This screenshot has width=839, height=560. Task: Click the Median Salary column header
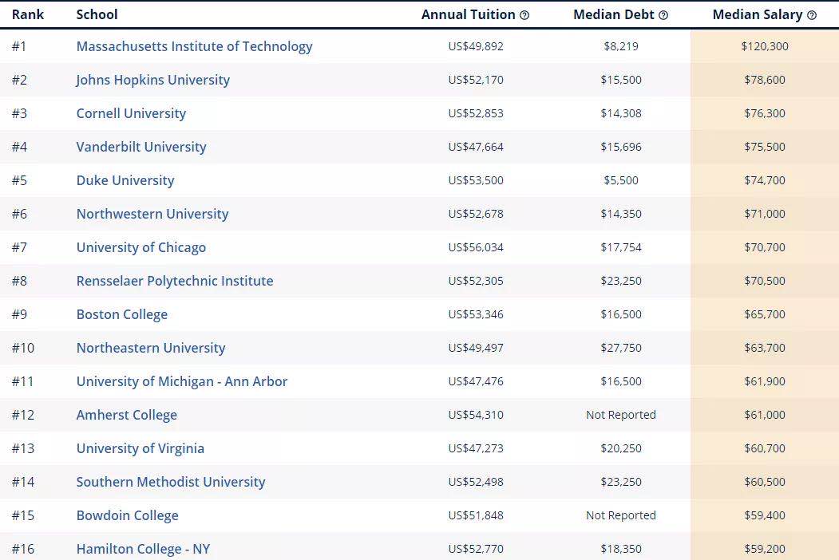tap(757, 15)
